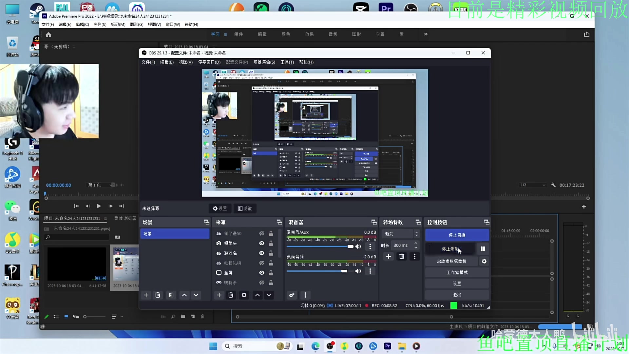Open advanced audio properties gears icon
Viewport: 629px width, 354px height.
pos(292,295)
